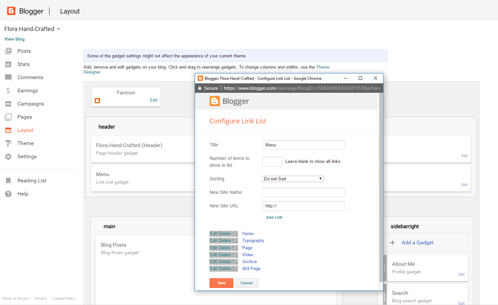
Task: Go to Pages in the sidebar
Action: tap(25, 117)
